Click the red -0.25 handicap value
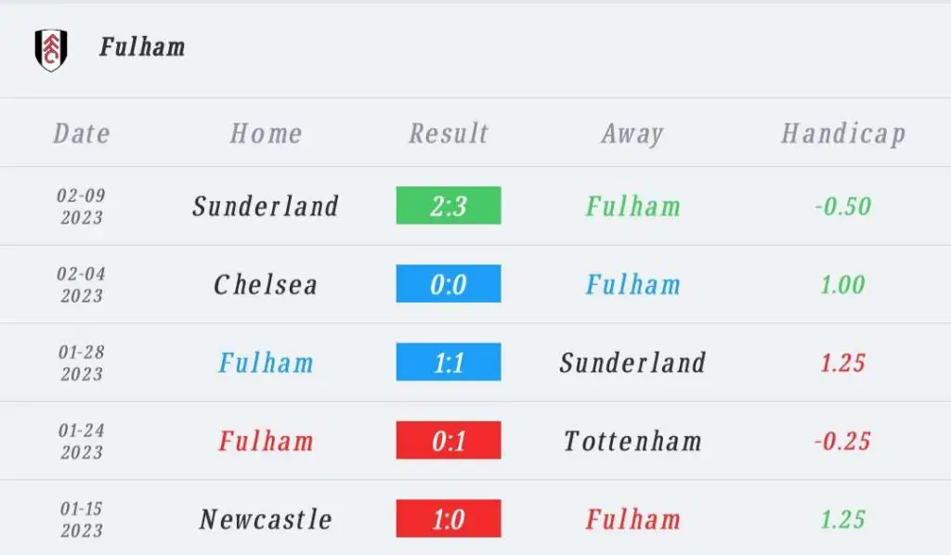This screenshot has width=951, height=555. [x=843, y=441]
